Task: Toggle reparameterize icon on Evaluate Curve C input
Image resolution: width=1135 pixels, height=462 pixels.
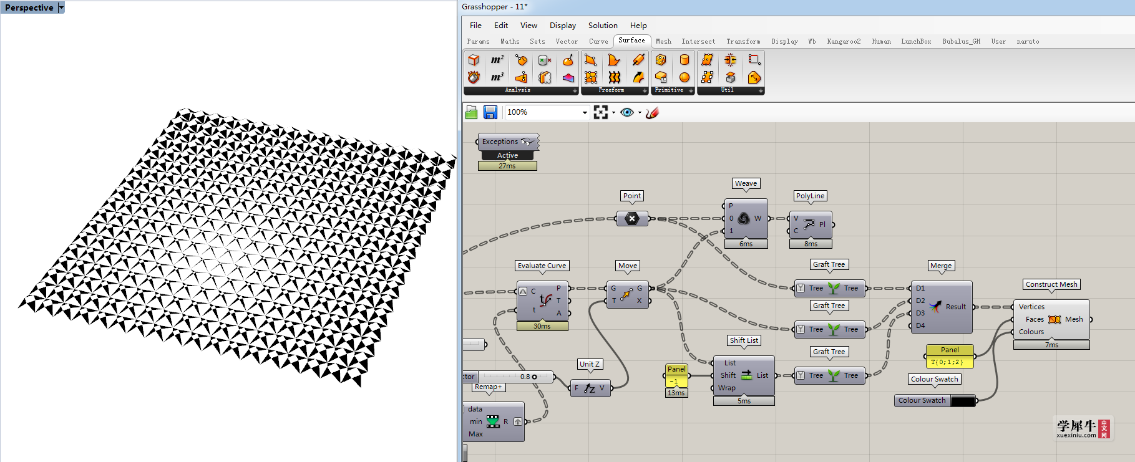Action: coord(523,291)
